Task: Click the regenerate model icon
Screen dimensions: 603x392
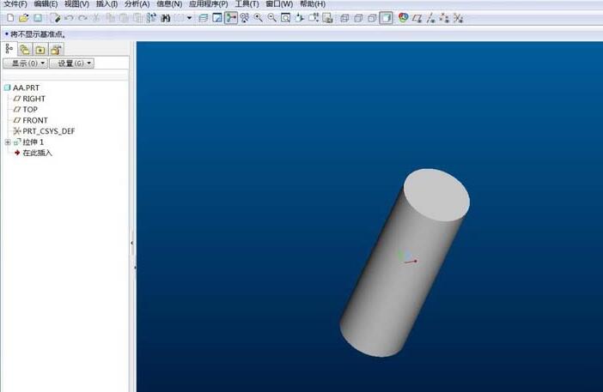Action: click(x=151, y=18)
